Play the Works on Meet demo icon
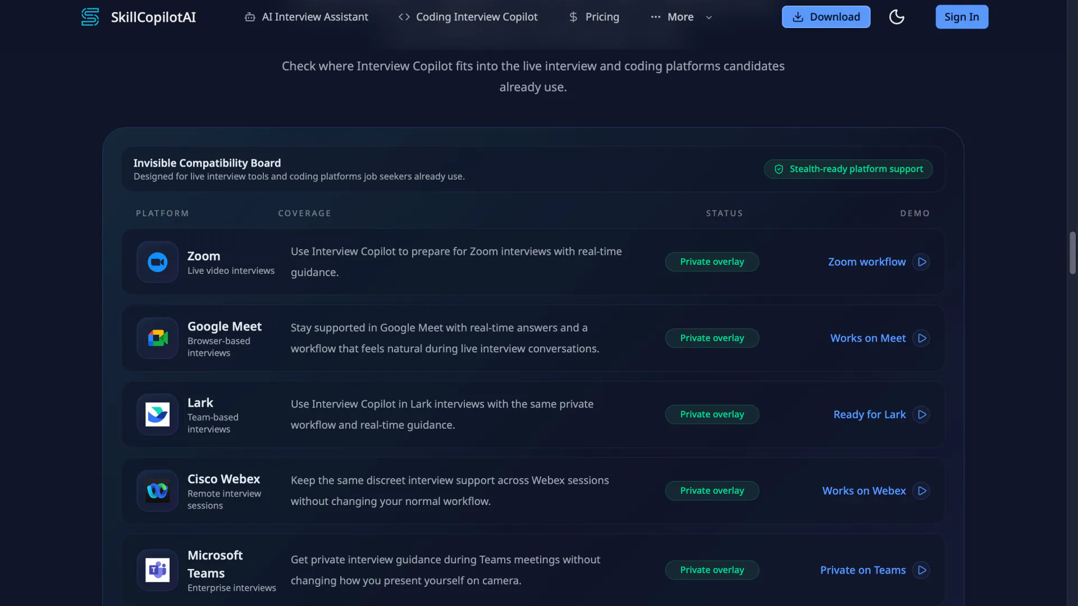This screenshot has height=606, width=1078. pos(921,338)
